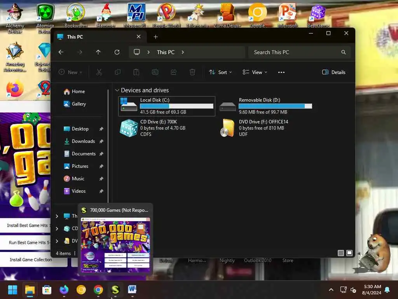Image resolution: width=398 pixels, height=299 pixels.
Task: Click the Copy toolbar icon
Action: click(x=118, y=72)
